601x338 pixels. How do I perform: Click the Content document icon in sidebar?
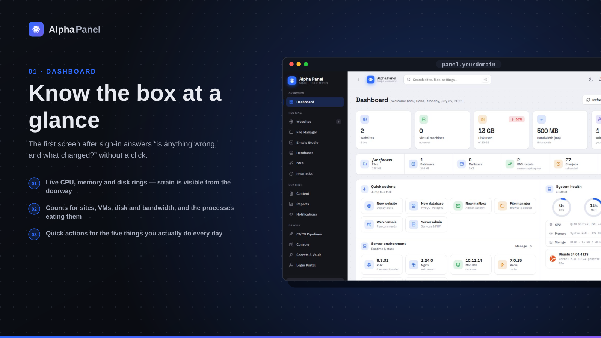tap(291, 194)
